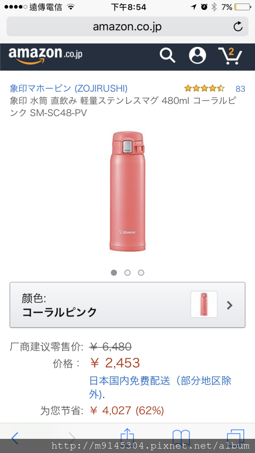Open the 83 customer reviews link
Screen dimensions: 255x453
240,88
